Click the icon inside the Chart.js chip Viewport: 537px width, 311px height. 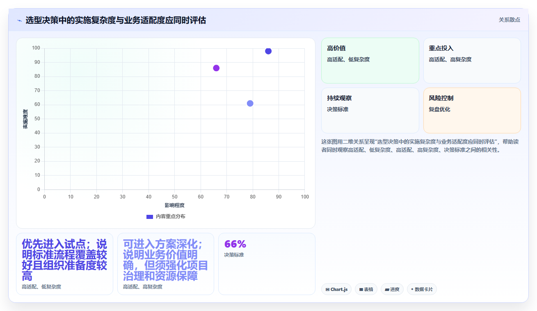(x=327, y=289)
